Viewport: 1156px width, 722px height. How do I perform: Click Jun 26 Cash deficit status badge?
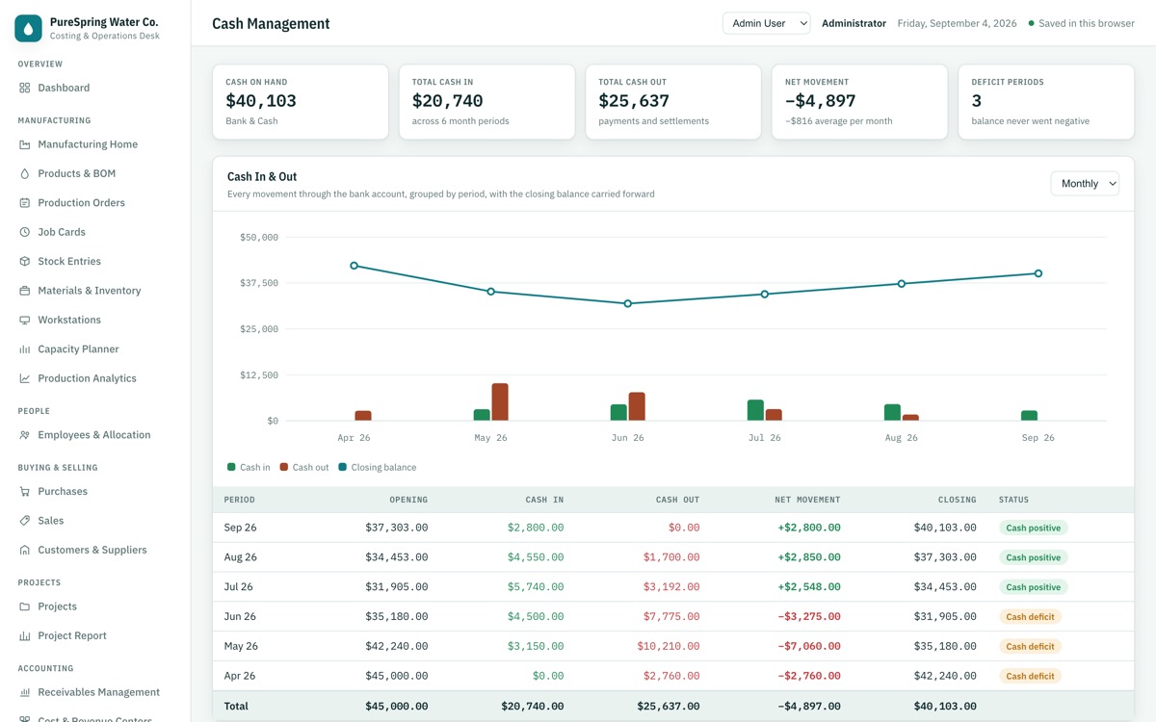(1030, 616)
